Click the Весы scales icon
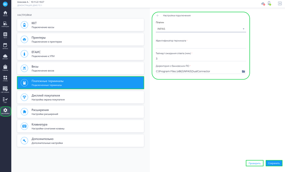 point(24,68)
